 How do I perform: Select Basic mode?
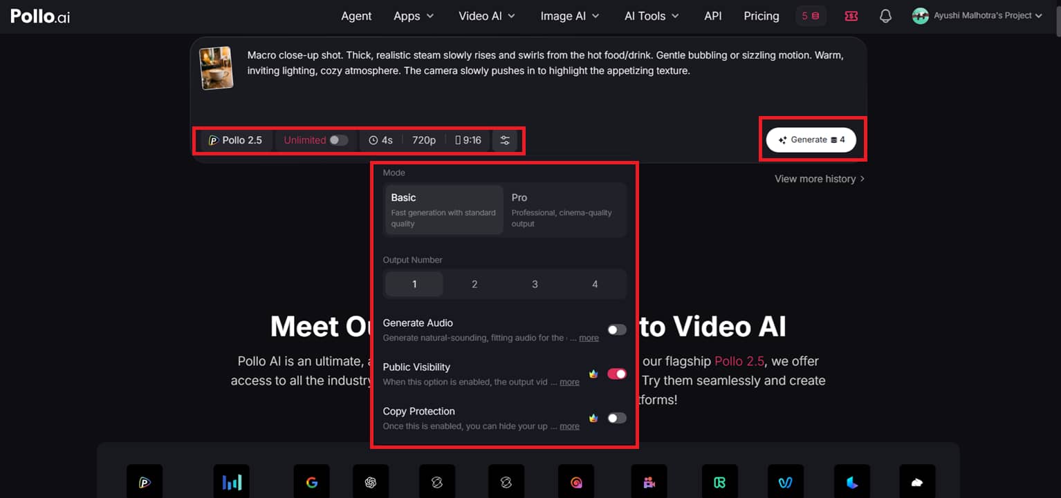click(x=444, y=210)
